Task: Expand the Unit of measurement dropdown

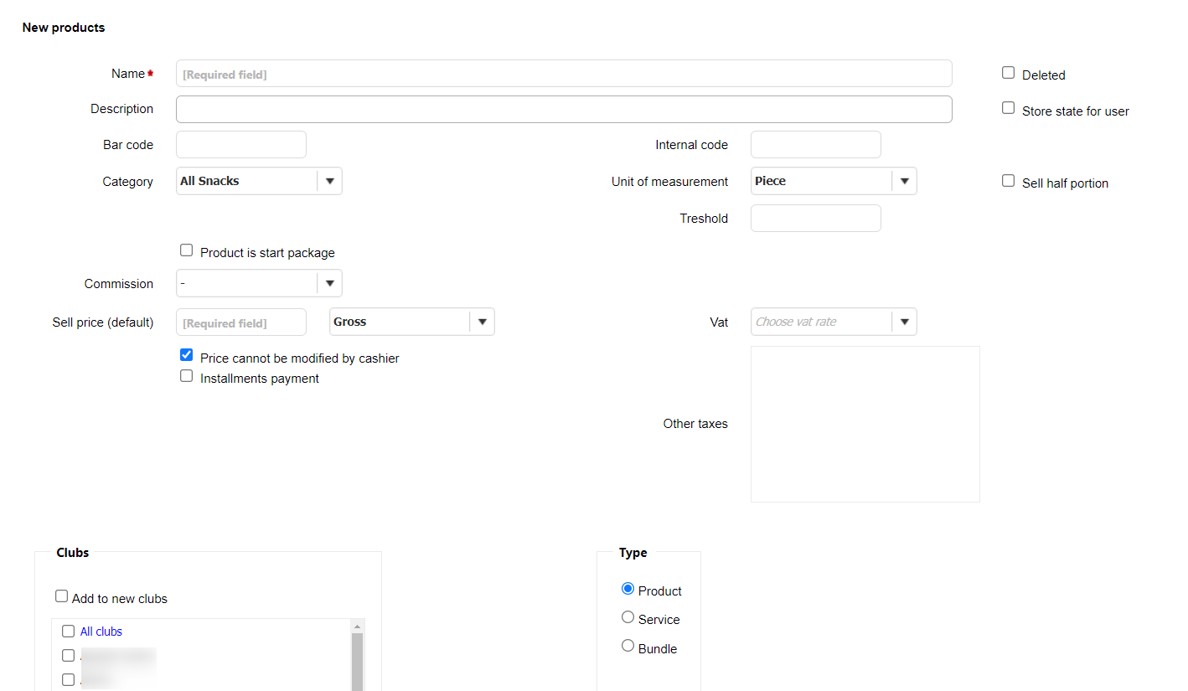Action: [x=834, y=181]
